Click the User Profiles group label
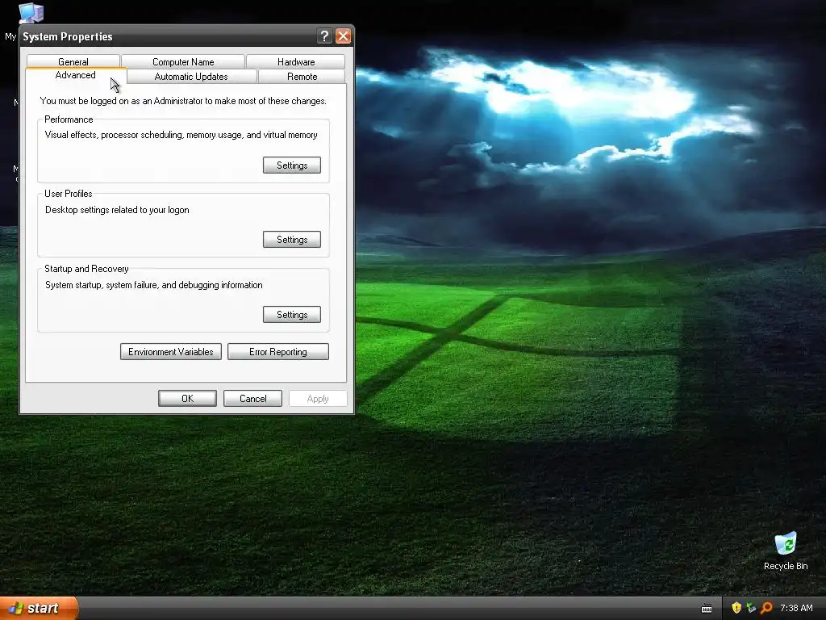The height and width of the screenshot is (620, 826). tap(69, 194)
